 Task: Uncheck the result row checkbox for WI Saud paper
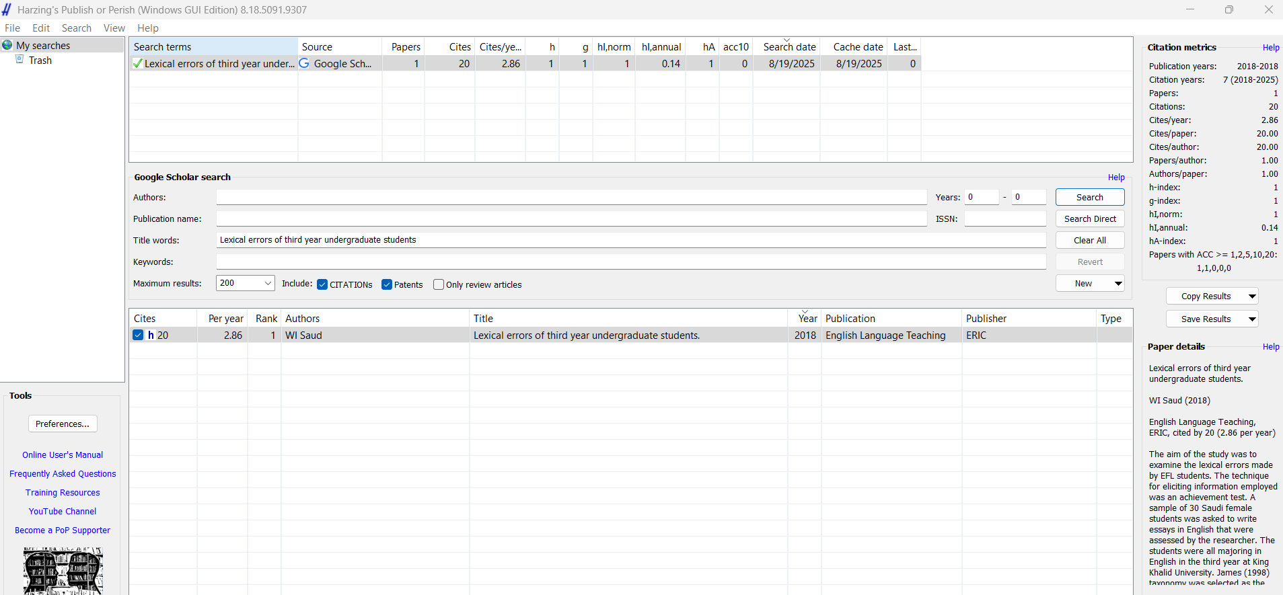click(138, 335)
